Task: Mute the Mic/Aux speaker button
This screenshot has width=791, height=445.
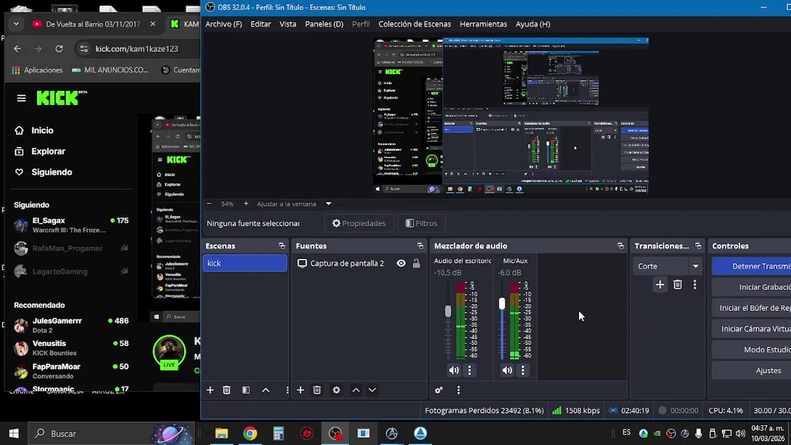Action: click(507, 370)
